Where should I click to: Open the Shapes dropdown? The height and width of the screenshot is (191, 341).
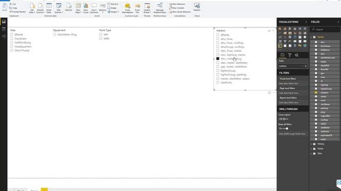click(113, 12)
